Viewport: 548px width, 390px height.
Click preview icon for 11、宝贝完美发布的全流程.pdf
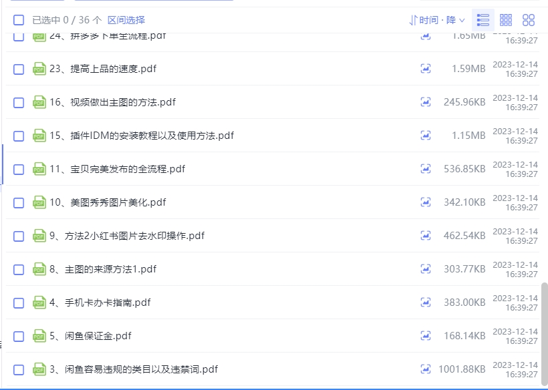tap(426, 169)
